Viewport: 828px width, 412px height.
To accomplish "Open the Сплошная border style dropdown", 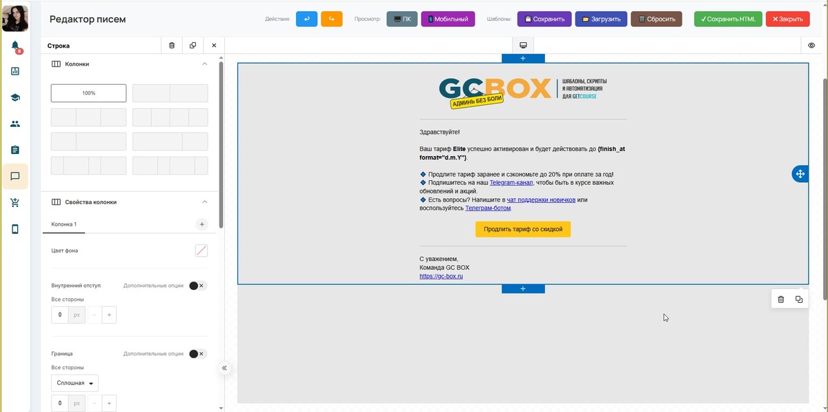I will (75, 383).
